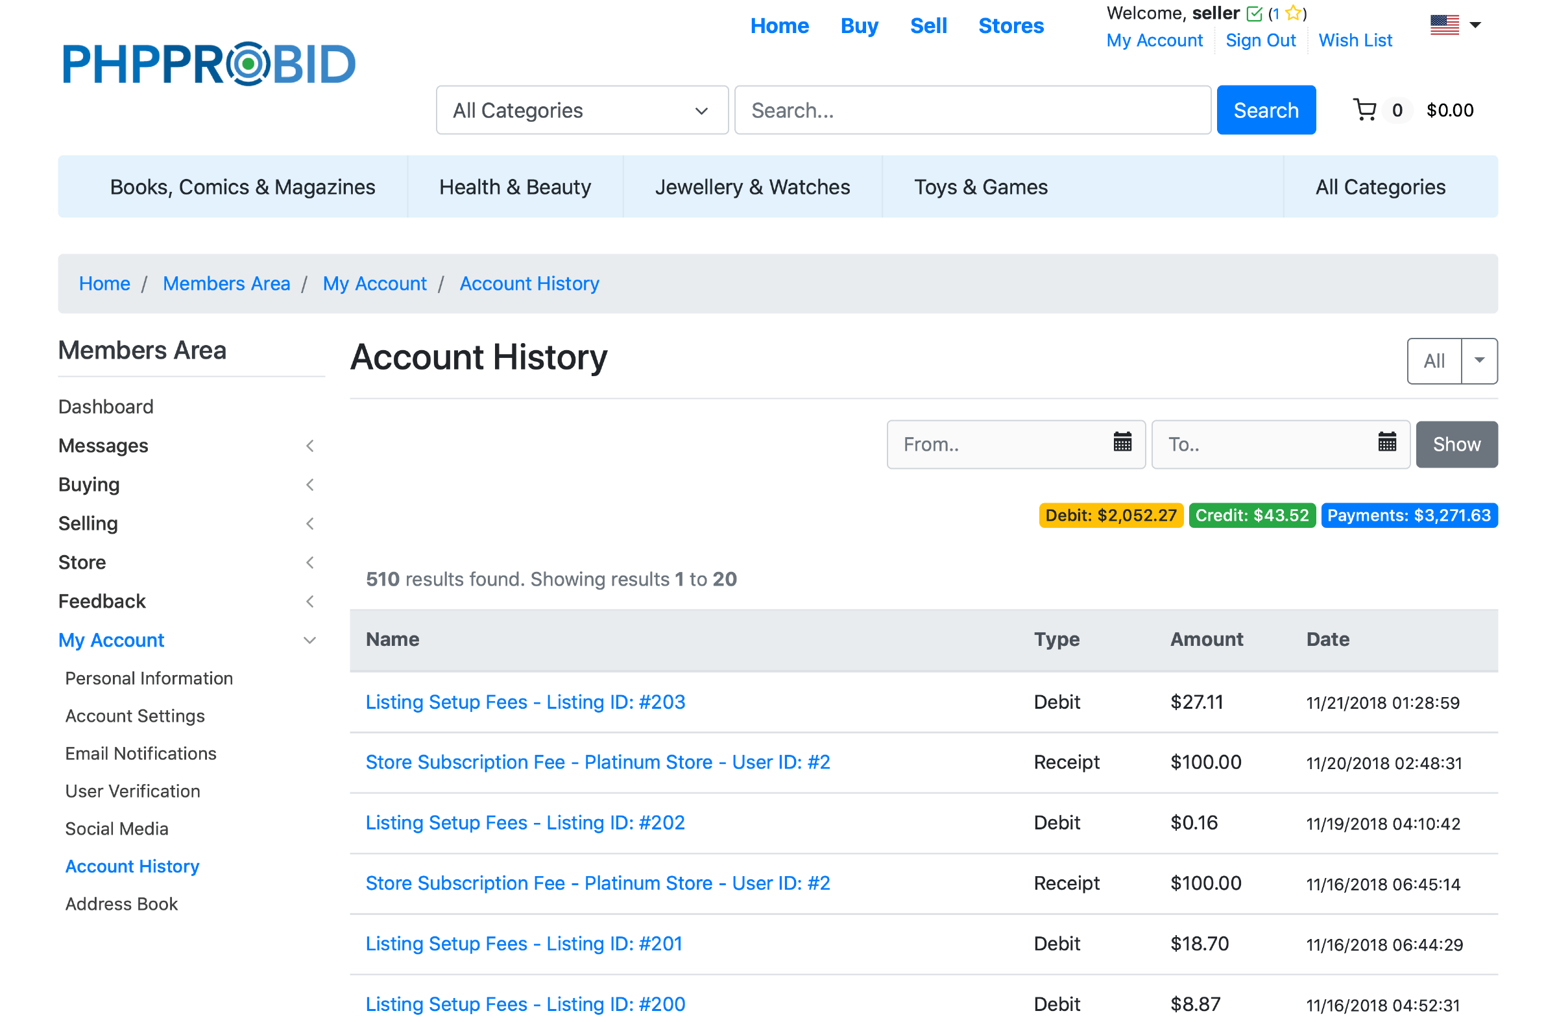Open the Stores top menu item

(x=1011, y=26)
